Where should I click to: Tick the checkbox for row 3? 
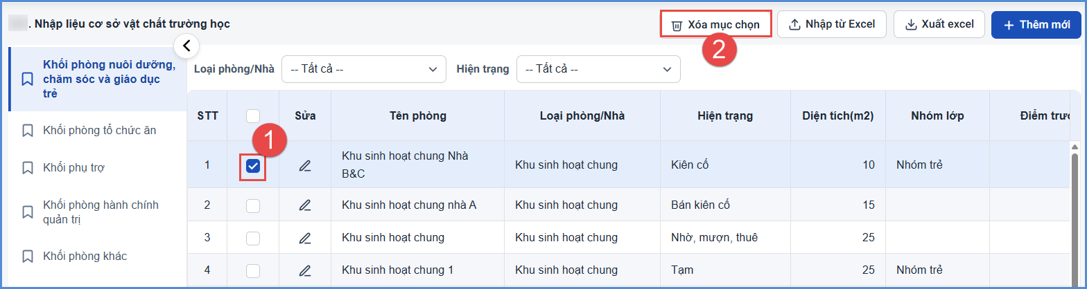pos(253,238)
